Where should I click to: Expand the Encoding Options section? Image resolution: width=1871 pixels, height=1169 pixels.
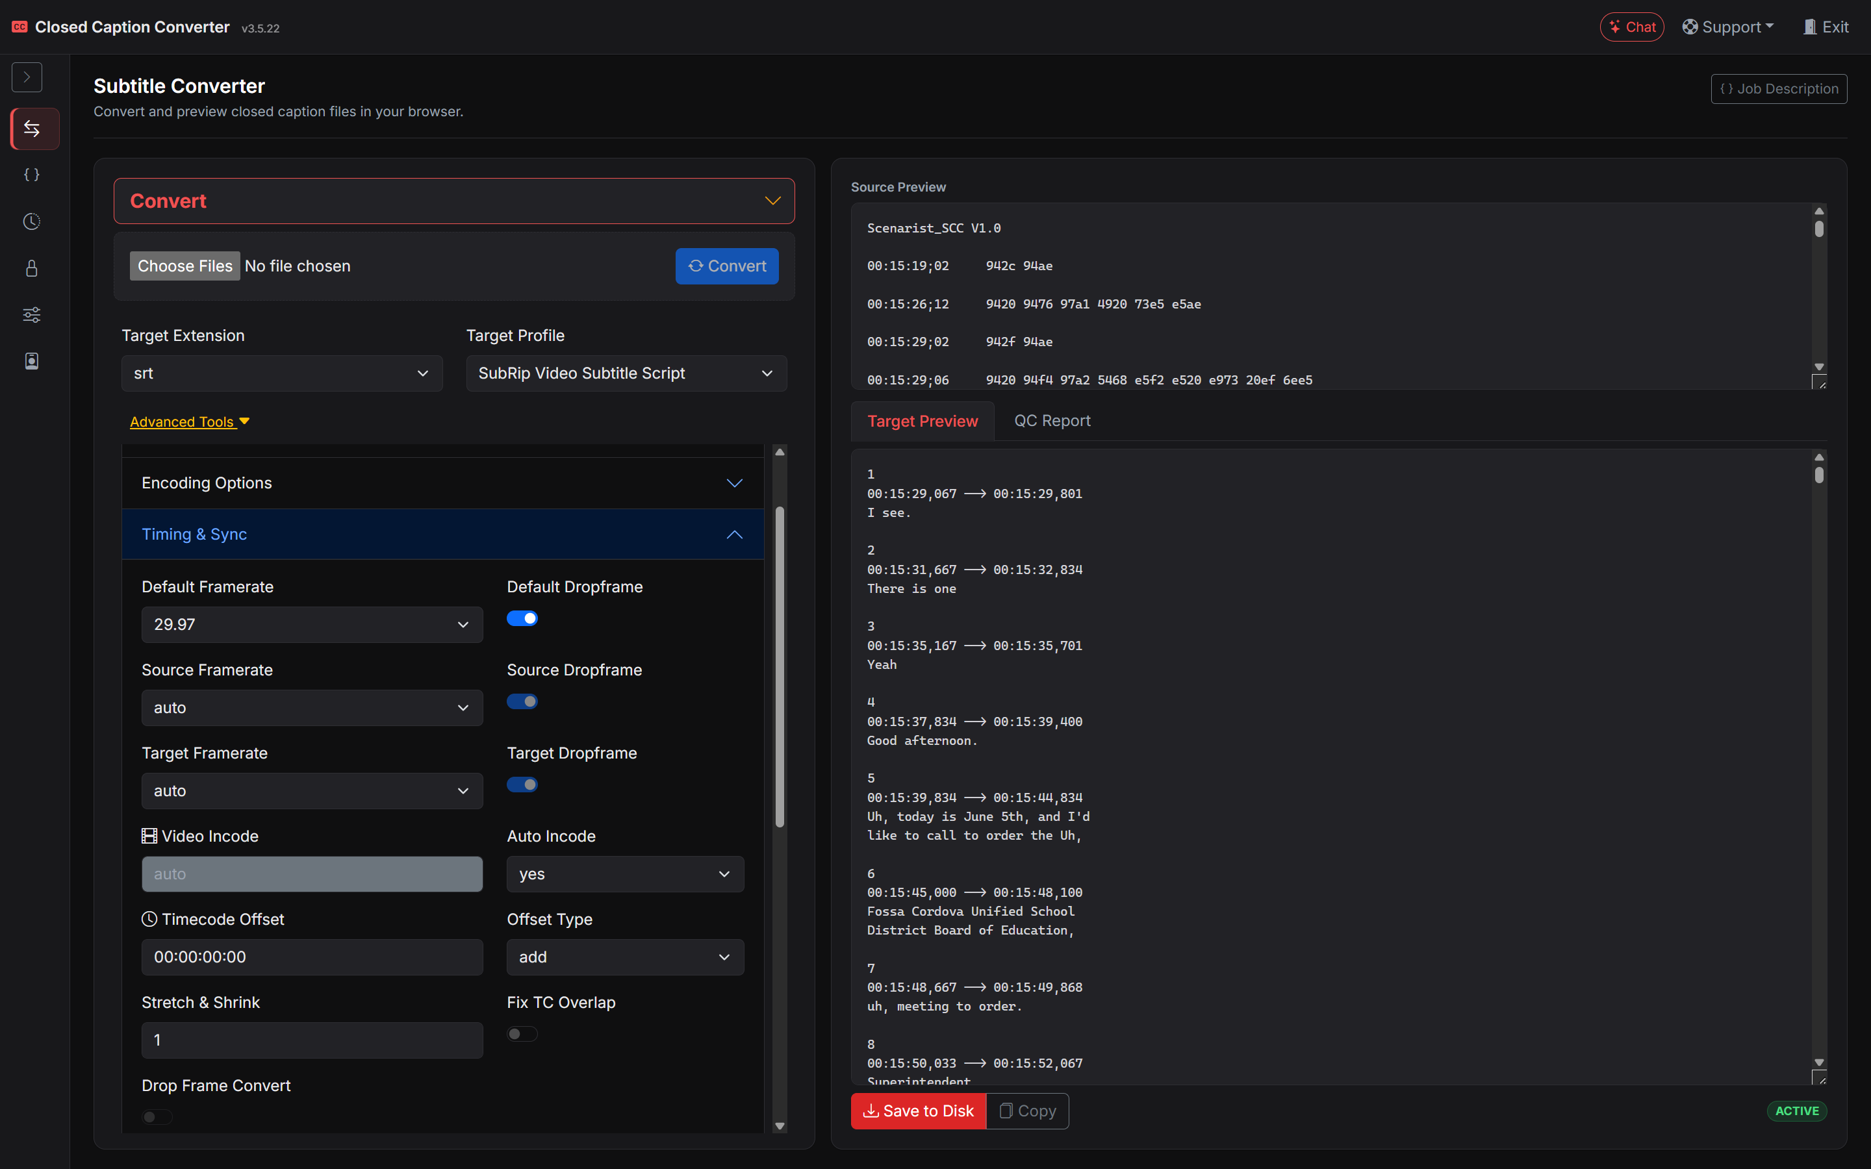coord(443,483)
